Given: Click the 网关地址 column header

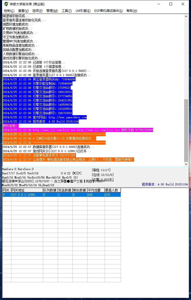Looking at the screenshot, I should [27, 190].
